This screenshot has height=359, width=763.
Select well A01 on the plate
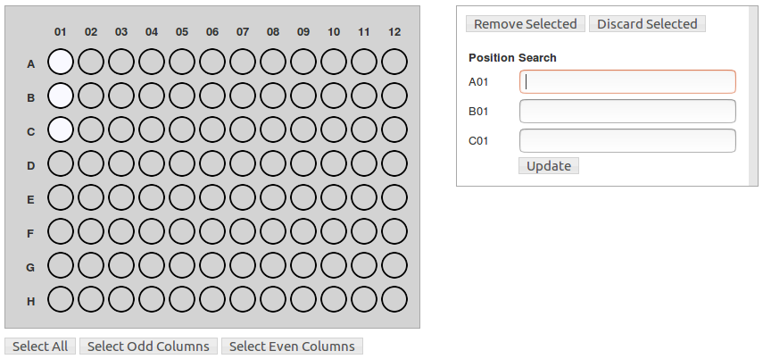click(x=61, y=62)
